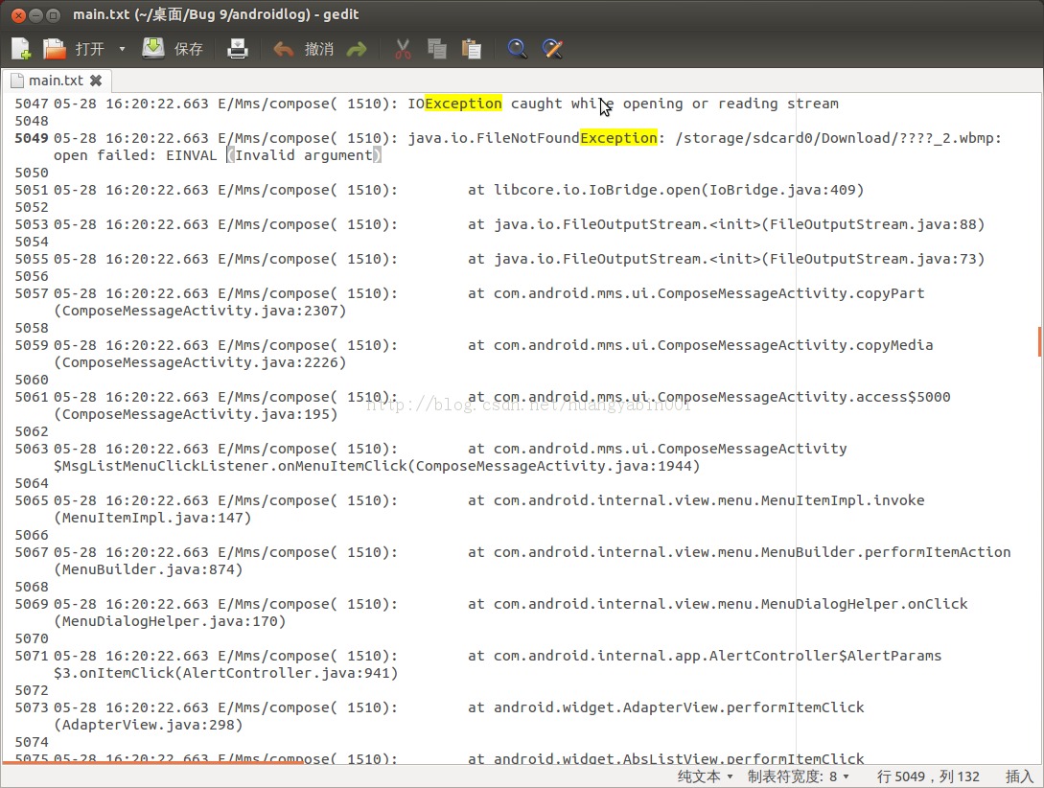Click '(MenuDialogHelper.java:170)' text
Viewport: 1044px width, 788px height.
[x=170, y=622]
